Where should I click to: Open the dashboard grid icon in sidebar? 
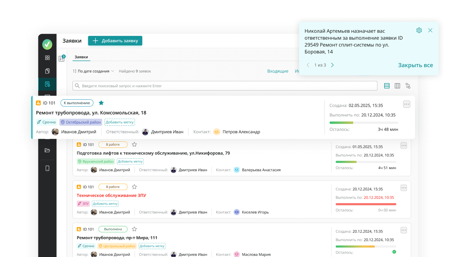(x=47, y=58)
